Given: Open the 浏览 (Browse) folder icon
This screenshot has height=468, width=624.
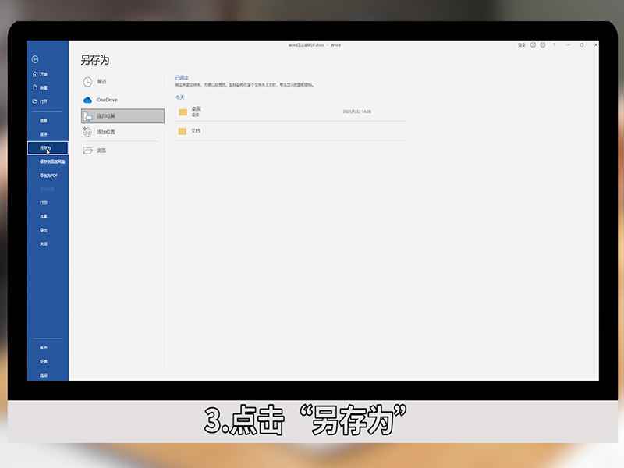Looking at the screenshot, I should [x=86, y=151].
